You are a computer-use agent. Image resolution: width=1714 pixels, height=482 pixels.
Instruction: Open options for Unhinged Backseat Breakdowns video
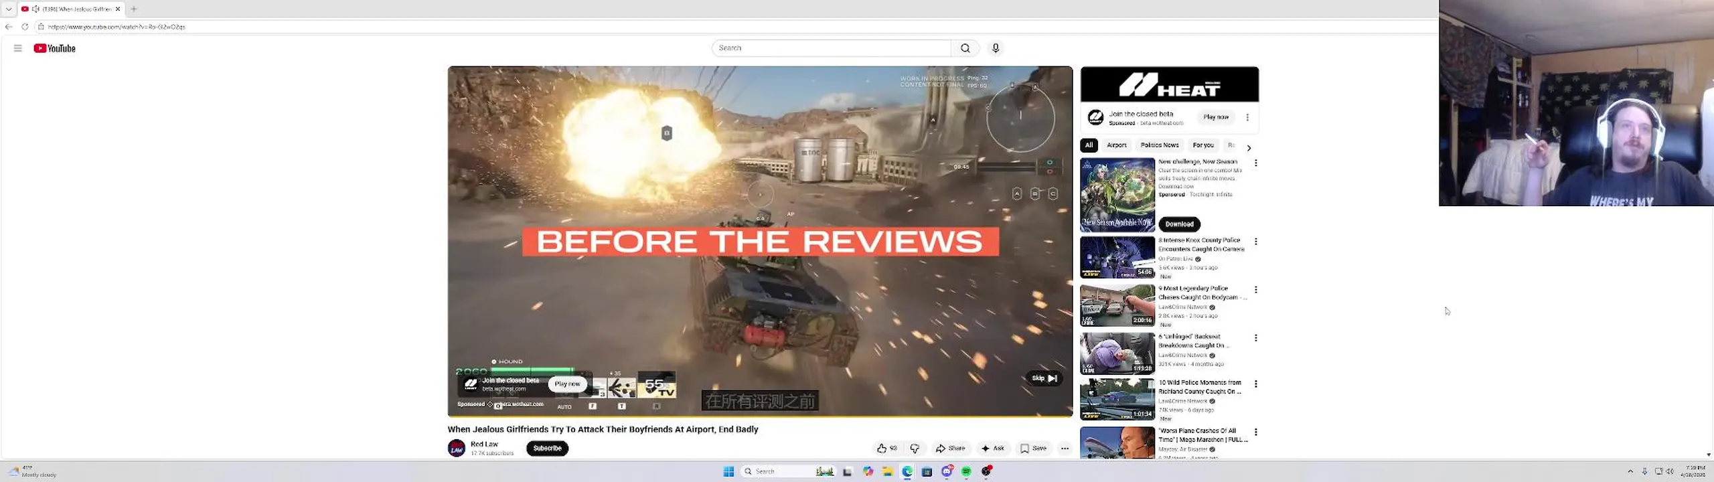coord(1255,337)
